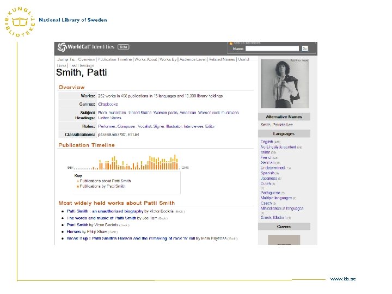Click 'Publications by Patti Smith' key swatch

coord(78,187)
